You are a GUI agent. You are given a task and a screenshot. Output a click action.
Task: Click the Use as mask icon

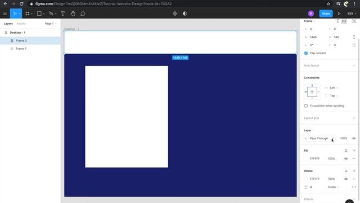185,14
